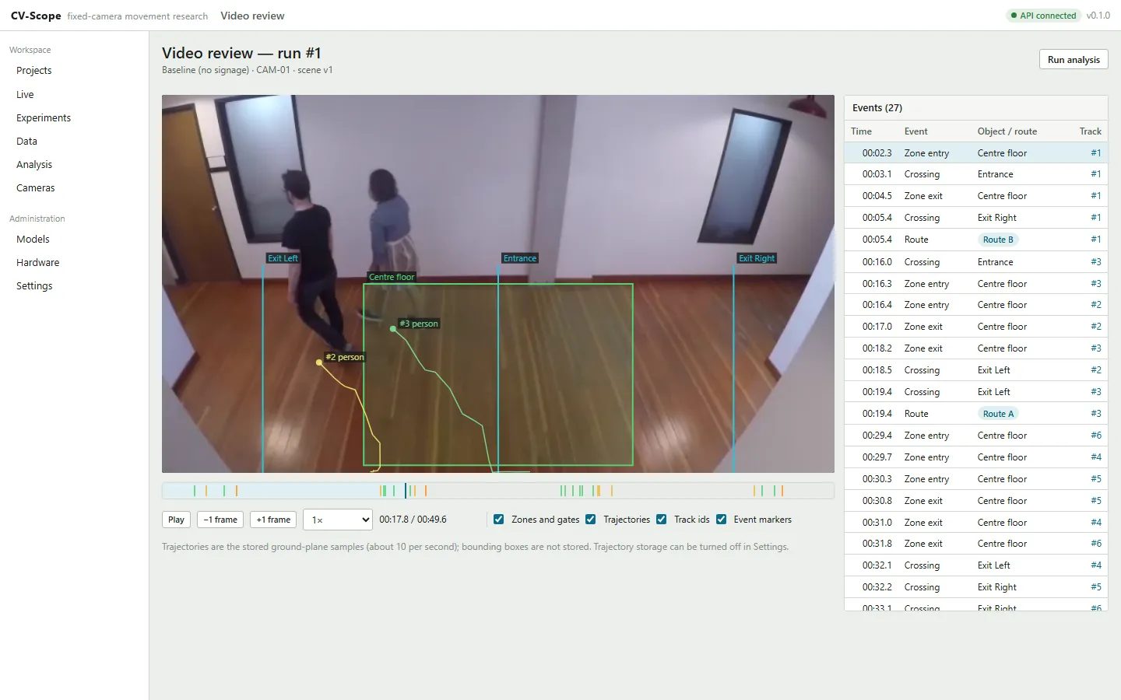Image resolution: width=1121 pixels, height=700 pixels.
Task: Click the Time column header
Action: click(x=861, y=131)
